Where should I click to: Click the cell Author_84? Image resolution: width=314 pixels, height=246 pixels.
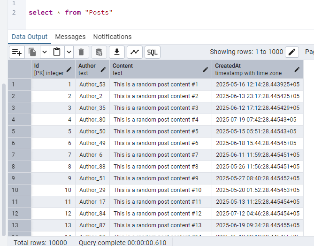pyautogui.click(x=92, y=213)
